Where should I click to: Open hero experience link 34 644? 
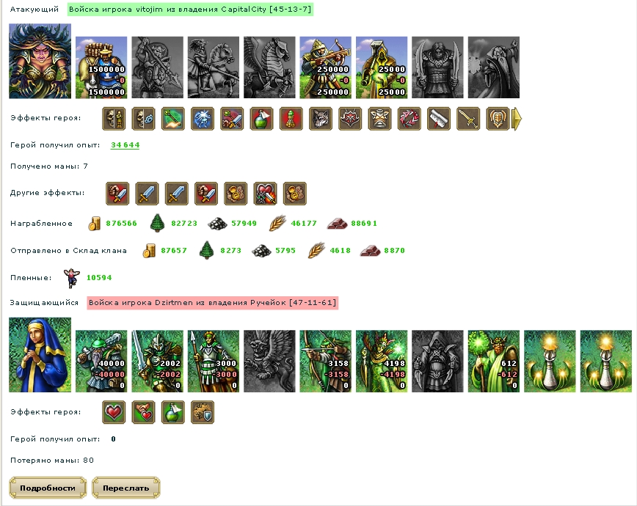125,145
